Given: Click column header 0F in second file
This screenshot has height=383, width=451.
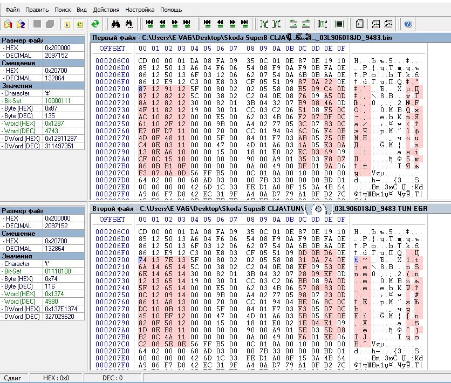Looking at the screenshot, I should [x=341, y=220].
